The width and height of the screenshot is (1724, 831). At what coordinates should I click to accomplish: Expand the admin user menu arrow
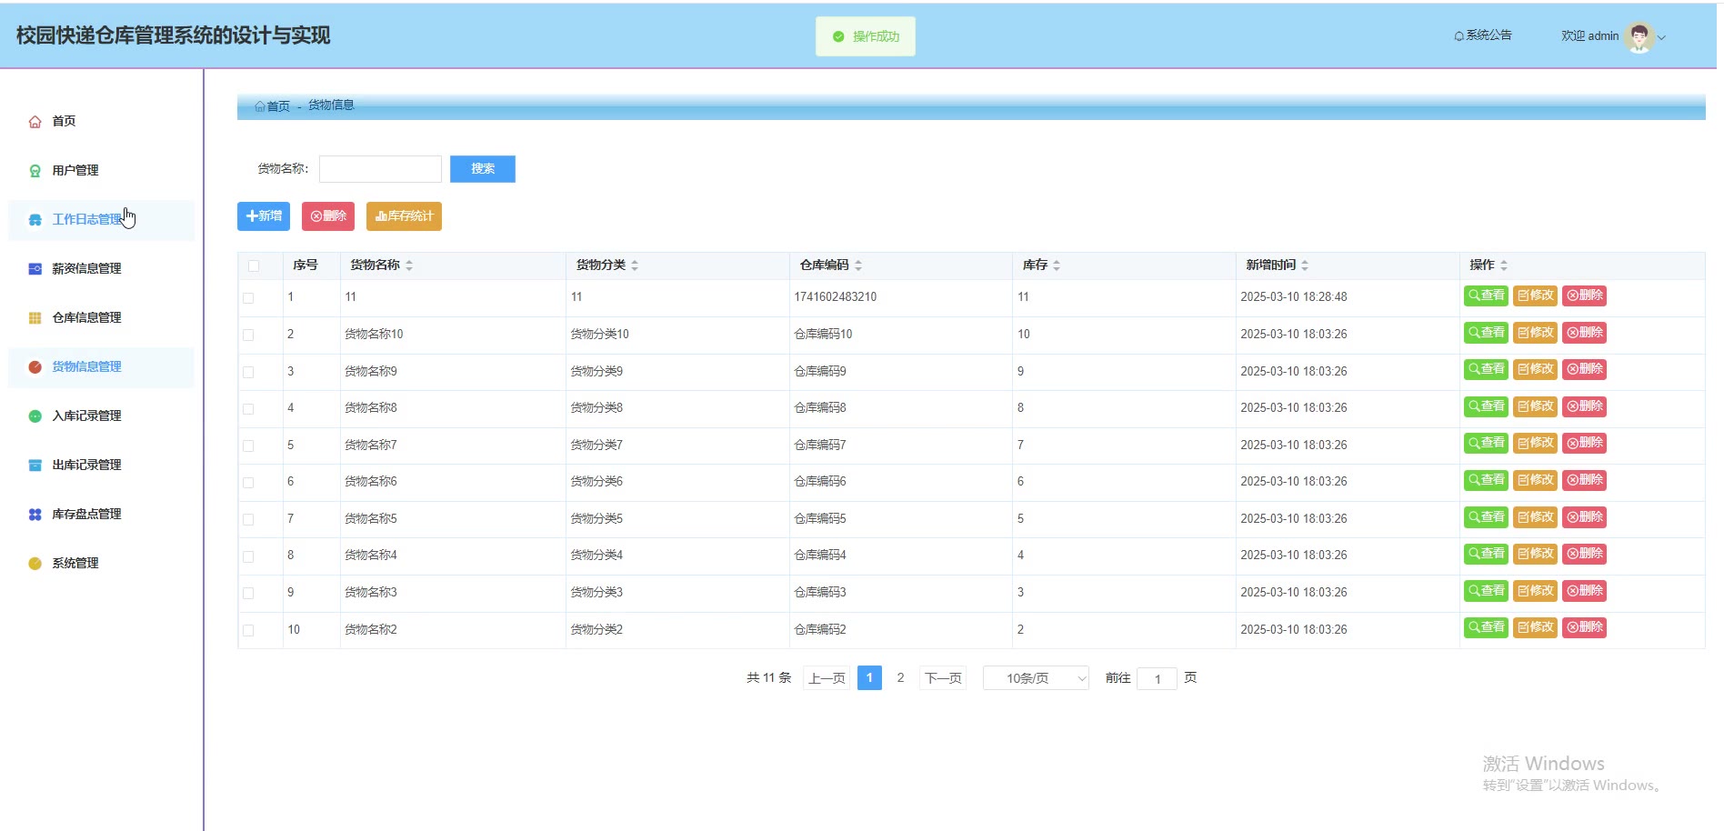pos(1661,38)
